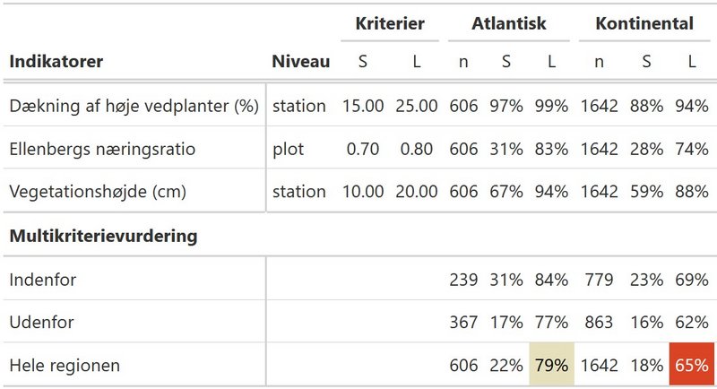Select the Ellenbergs næringsratio row label

coord(102,149)
